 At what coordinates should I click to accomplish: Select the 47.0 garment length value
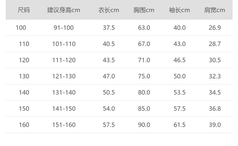109,76
